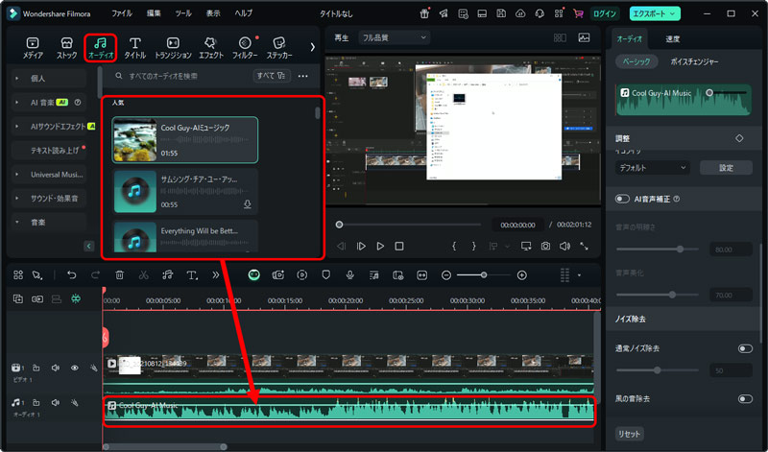Show more tool tabs with right chevron
768x452 pixels.
(x=312, y=47)
